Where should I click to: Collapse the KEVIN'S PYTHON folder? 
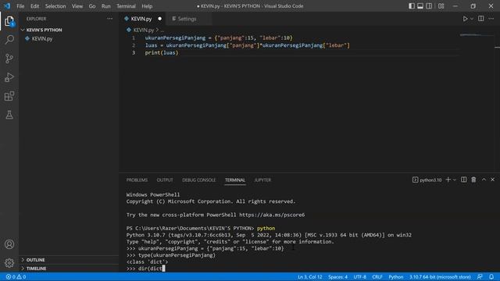point(44,30)
